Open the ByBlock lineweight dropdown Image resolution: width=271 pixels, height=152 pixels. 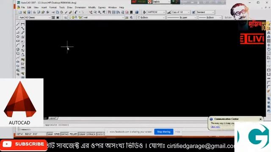210,18
